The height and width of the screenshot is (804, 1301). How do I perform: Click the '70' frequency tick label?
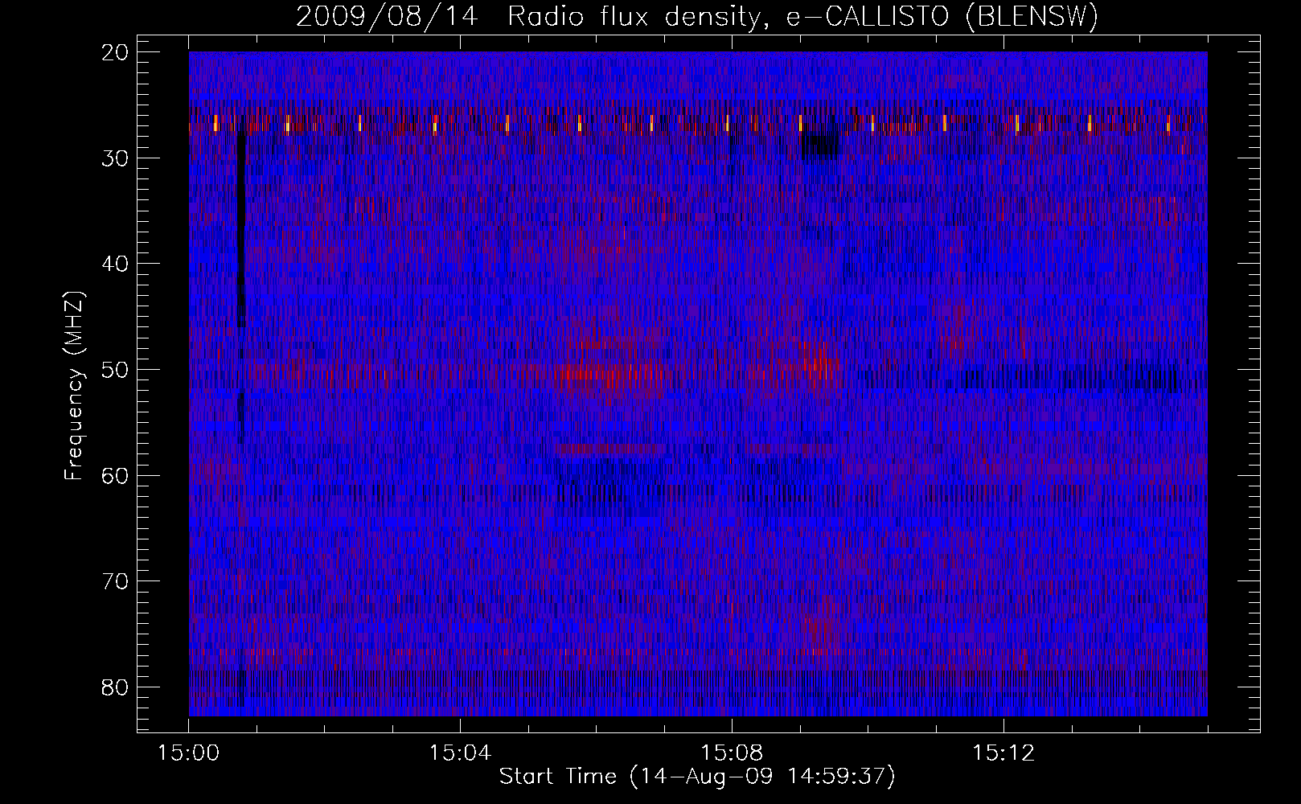tap(116, 581)
